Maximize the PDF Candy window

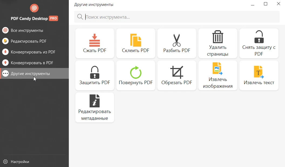266,4
